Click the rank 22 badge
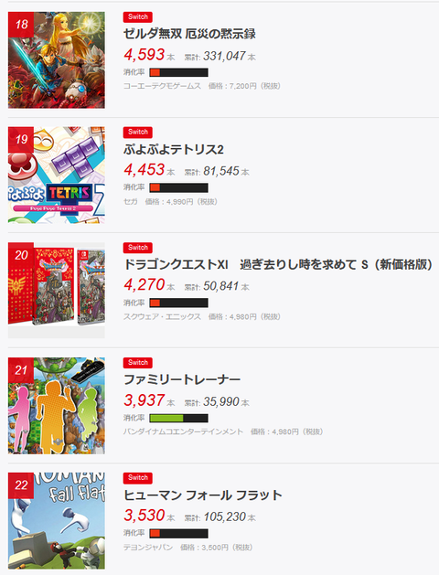 click(x=21, y=485)
